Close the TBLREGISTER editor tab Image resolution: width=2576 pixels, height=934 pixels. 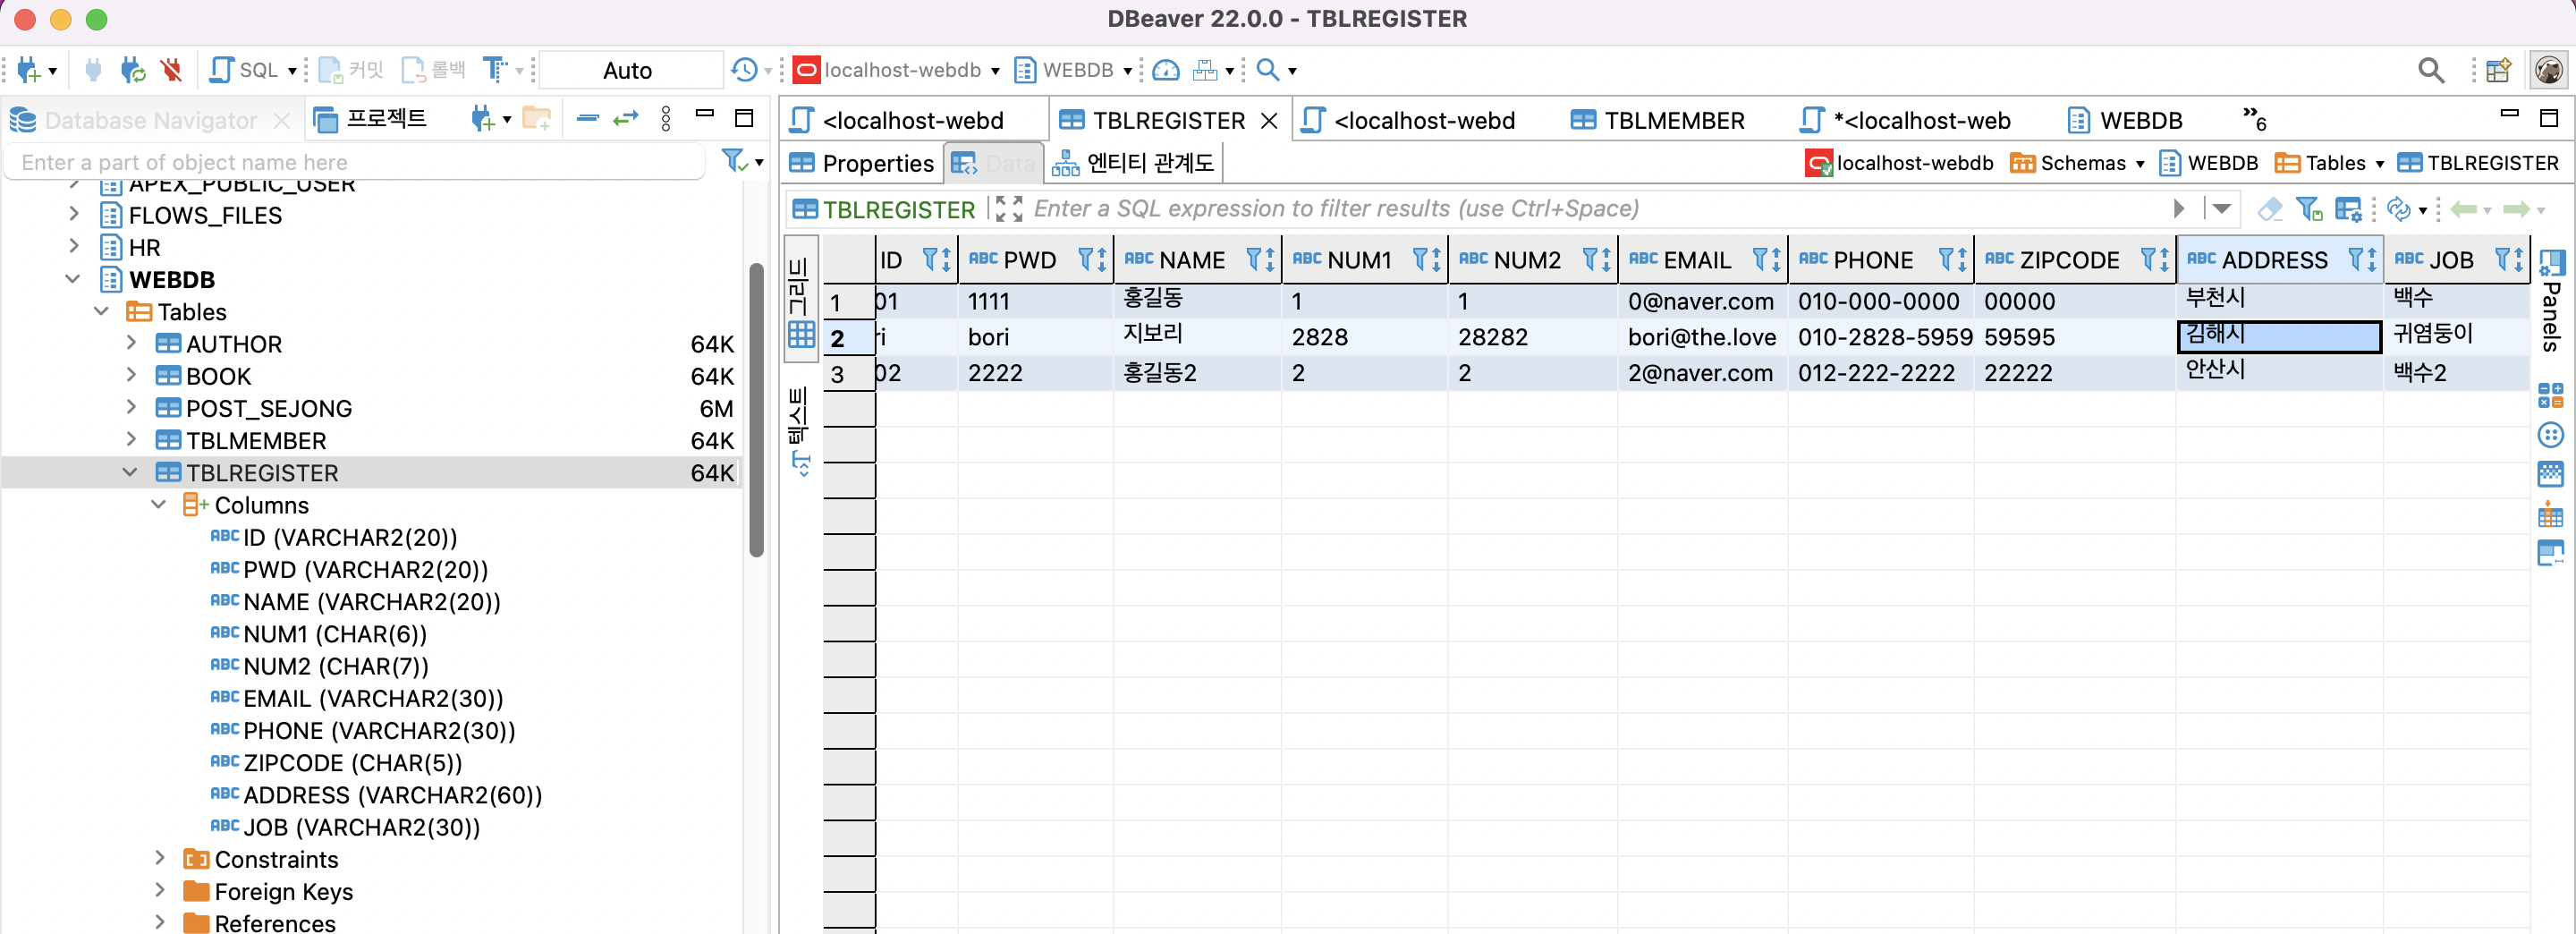[1269, 120]
